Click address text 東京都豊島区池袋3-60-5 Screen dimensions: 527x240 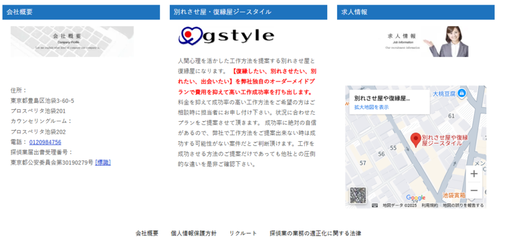coord(42,101)
